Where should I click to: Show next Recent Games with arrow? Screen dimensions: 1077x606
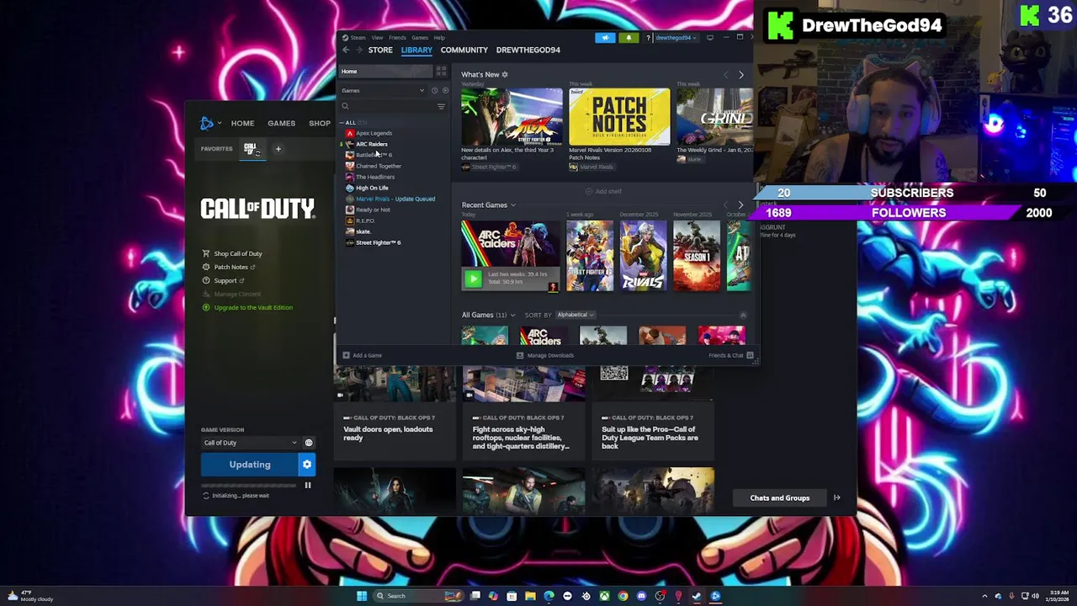coord(741,205)
